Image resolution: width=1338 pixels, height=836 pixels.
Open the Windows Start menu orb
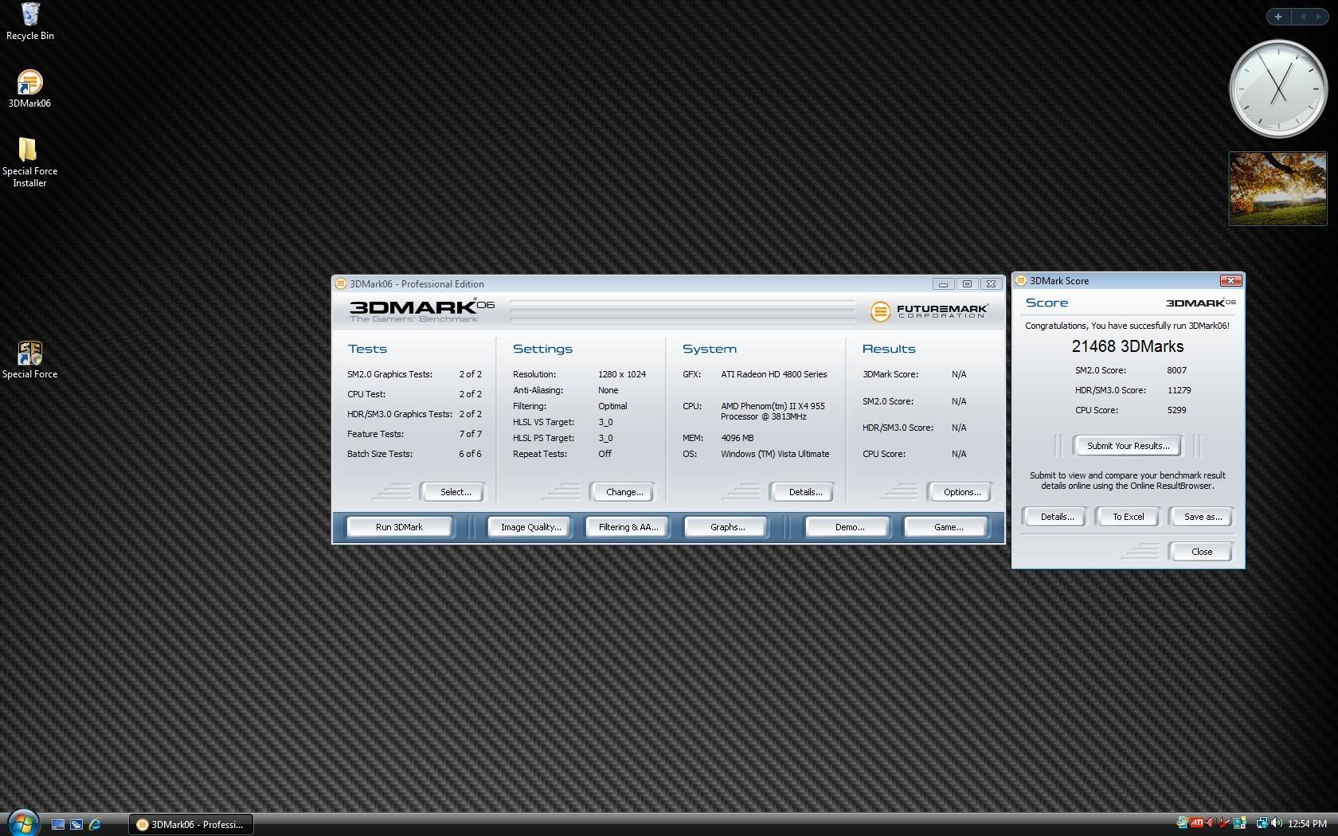coord(22,822)
